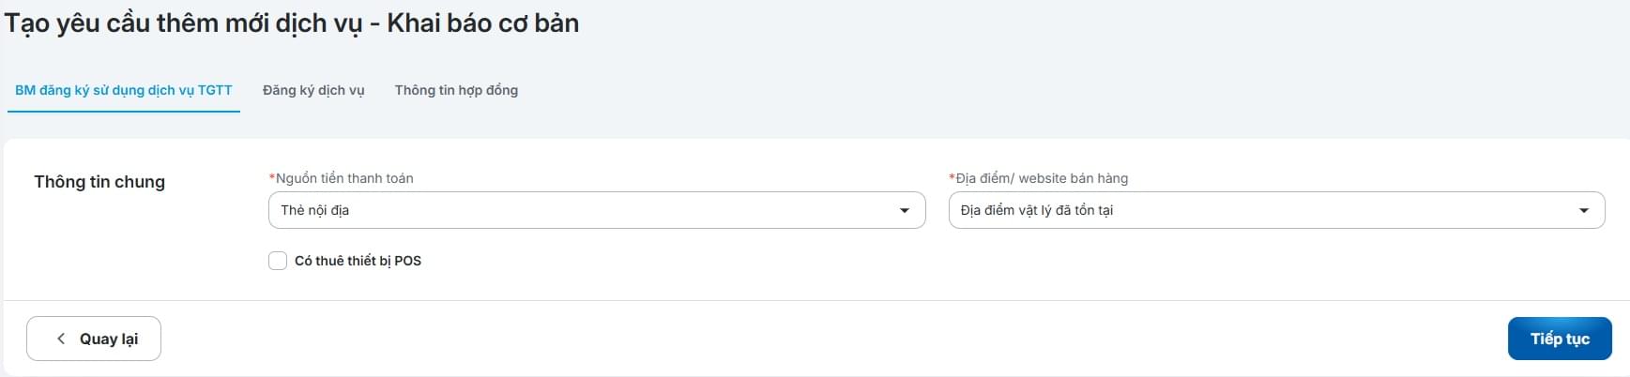
Task: Select the BM đăng ký sử dụng dịch vụ TGTT tab
Action: point(124,90)
